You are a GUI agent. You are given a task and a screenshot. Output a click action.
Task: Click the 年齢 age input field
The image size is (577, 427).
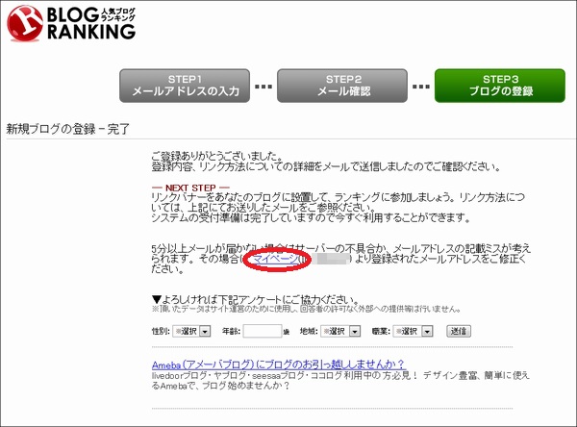263,331
